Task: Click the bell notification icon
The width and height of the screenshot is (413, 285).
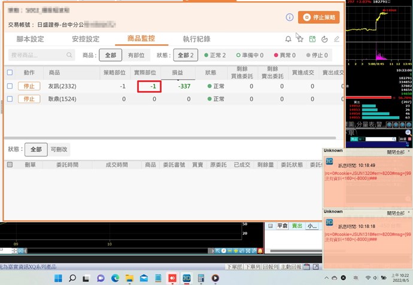Action: pyautogui.click(x=289, y=40)
